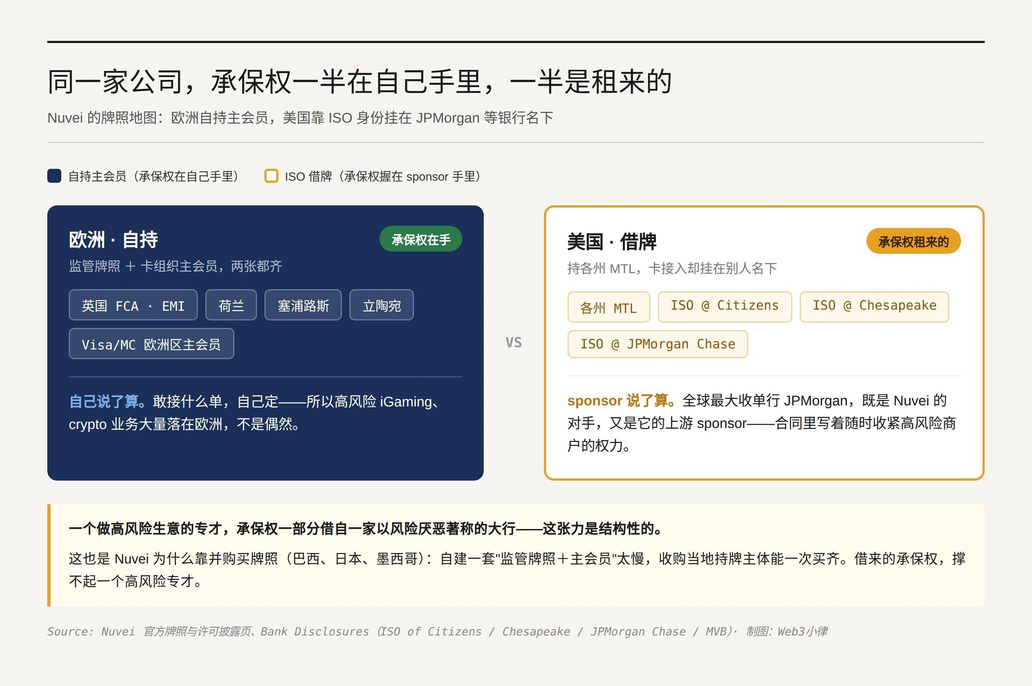Select the 荷兰 tag
Screen dimensions: 1032x686
click(x=231, y=305)
